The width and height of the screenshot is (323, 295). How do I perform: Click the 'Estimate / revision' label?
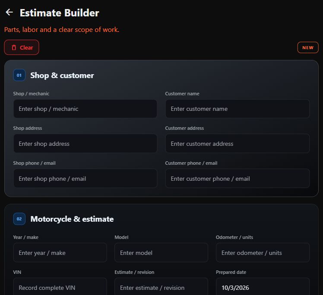point(134,272)
